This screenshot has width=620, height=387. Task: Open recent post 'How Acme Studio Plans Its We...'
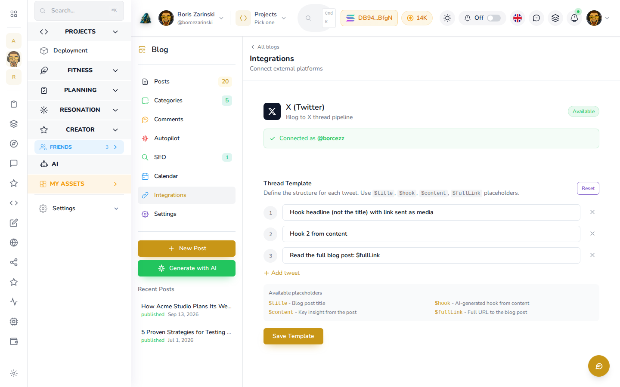pos(186,310)
